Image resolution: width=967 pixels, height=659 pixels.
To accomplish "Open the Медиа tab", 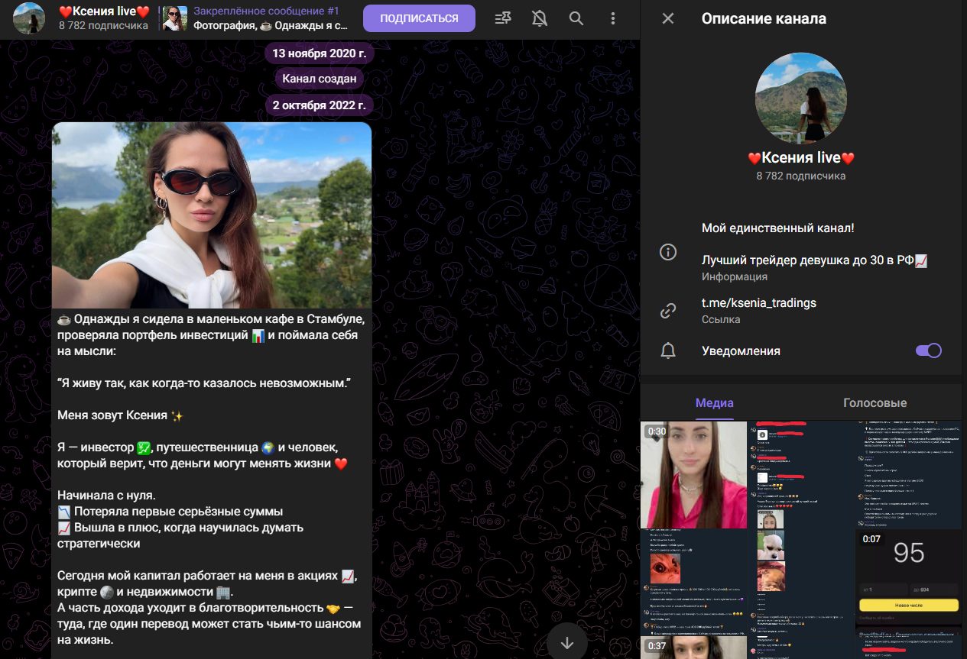I will click(x=713, y=402).
